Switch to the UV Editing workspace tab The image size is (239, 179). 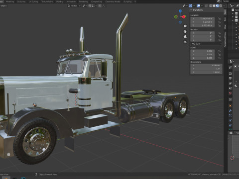(x=33, y=1)
